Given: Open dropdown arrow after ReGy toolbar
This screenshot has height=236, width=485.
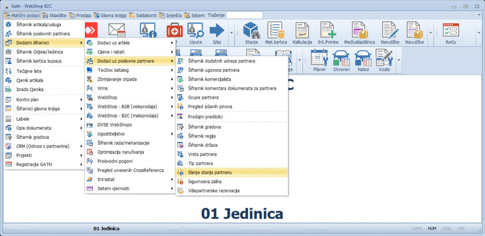Looking at the screenshot, I should point(478,33).
